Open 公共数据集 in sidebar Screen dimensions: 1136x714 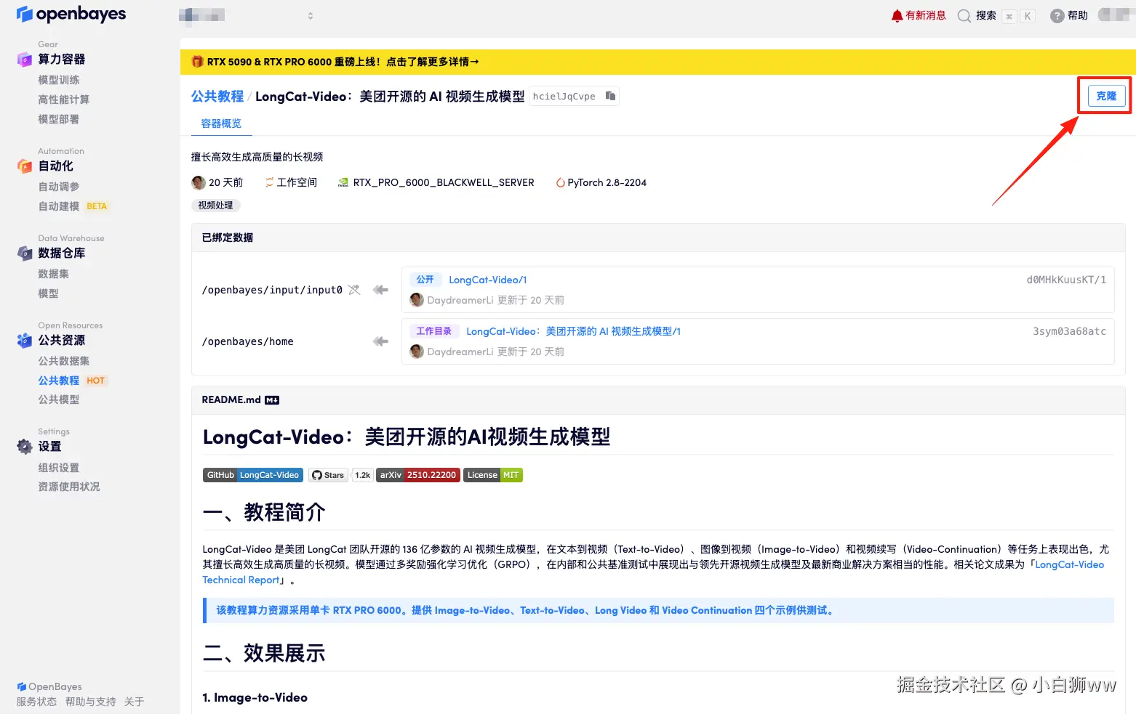pyautogui.click(x=64, y=361)
